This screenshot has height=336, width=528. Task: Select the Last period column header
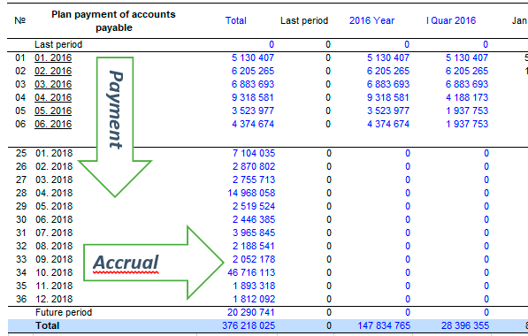304,20
